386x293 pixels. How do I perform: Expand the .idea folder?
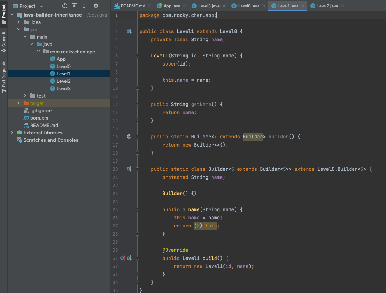coord(18,22)
